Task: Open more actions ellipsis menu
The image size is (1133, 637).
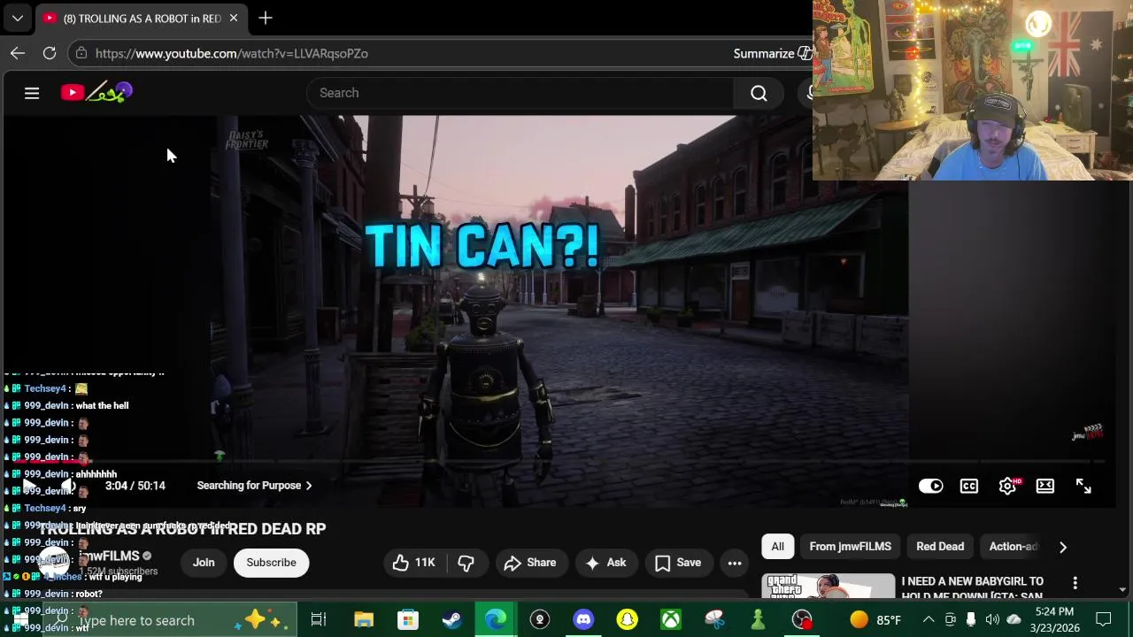Action: [x=735, y=563]
